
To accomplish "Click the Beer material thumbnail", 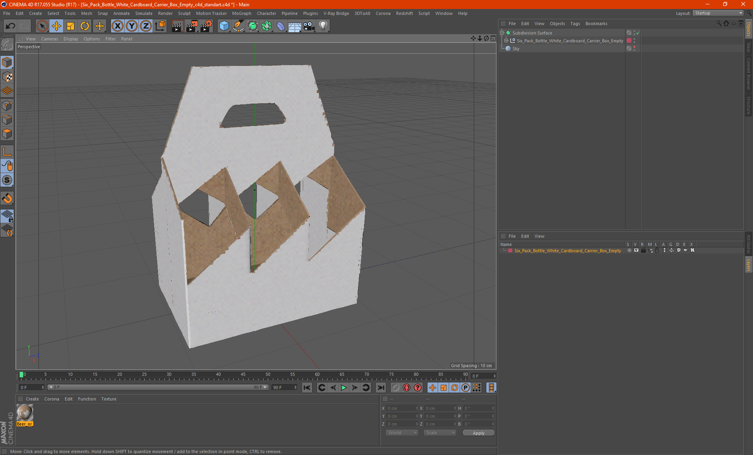I will pos(25,413).
